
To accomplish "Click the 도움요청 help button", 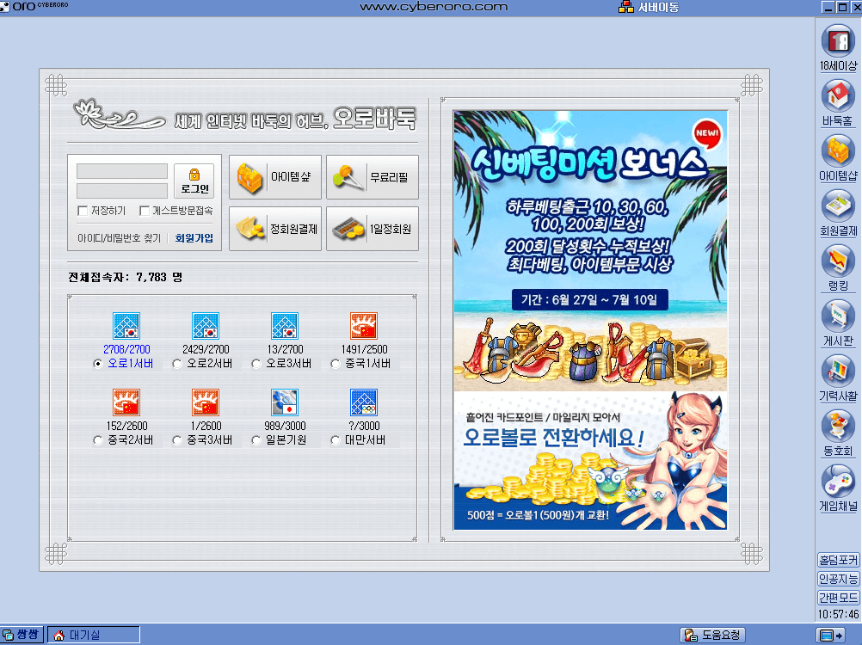I will [712, 636].
